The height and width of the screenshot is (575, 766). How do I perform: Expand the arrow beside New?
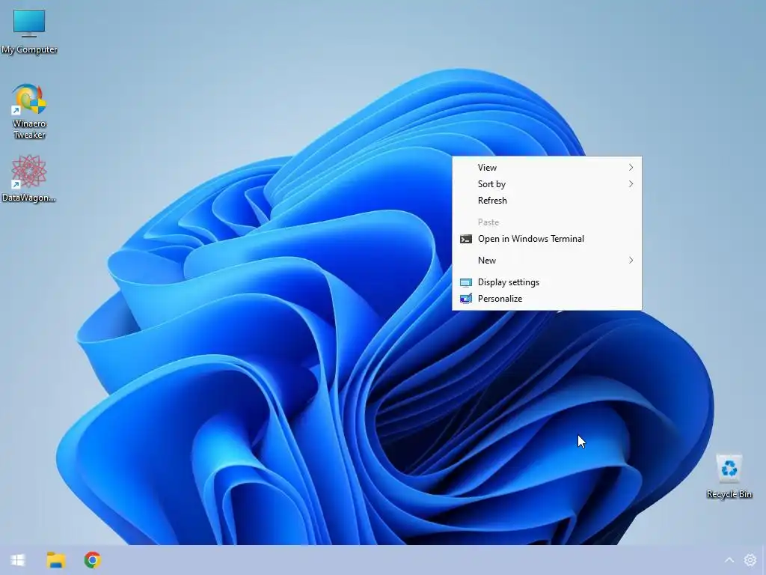click(631, 261)
